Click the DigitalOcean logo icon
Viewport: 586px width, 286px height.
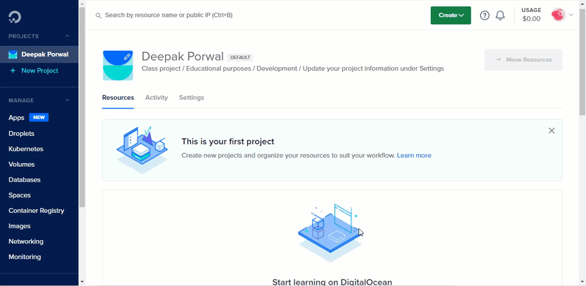point(15,17)
